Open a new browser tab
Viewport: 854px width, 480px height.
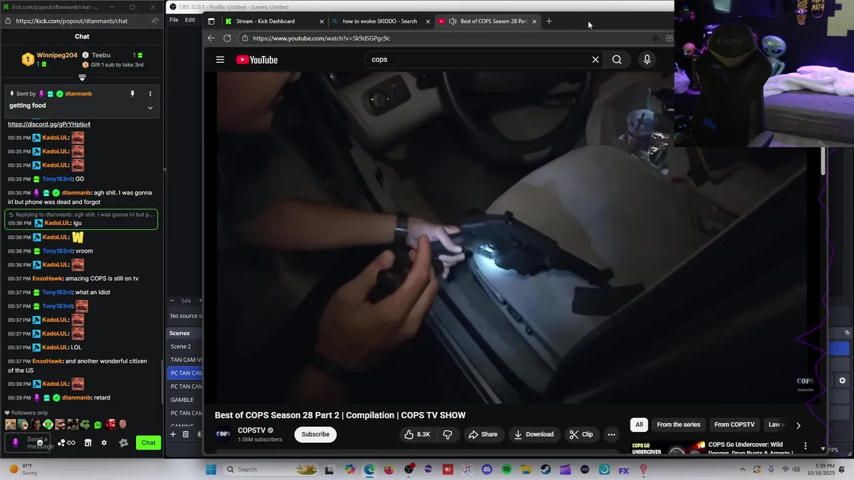point(549,21)
